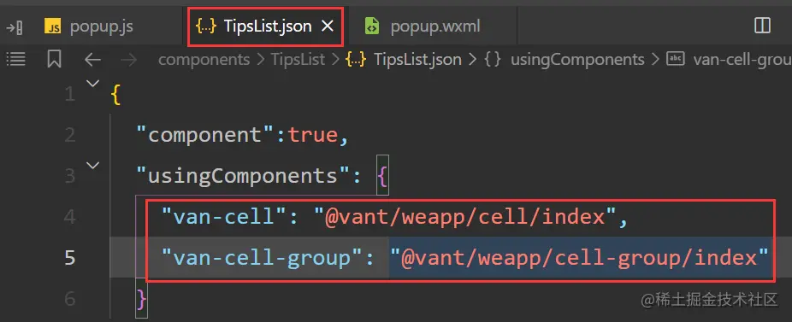This screenshot has width=792, height=322.
Task: Click line number 5 in the gutter
Action: (69, 258)
